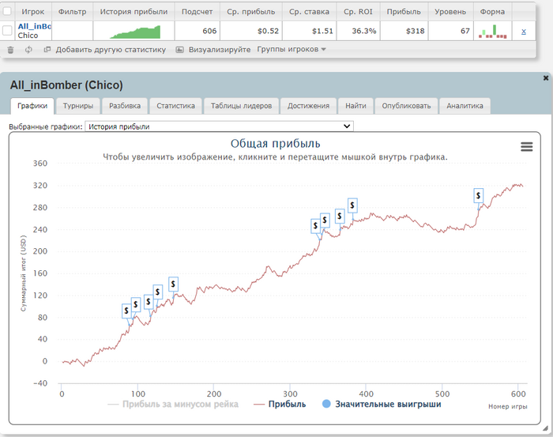Switch to the Графики tab
This screenshot has width=553, height=437.
tap(32, 106)
